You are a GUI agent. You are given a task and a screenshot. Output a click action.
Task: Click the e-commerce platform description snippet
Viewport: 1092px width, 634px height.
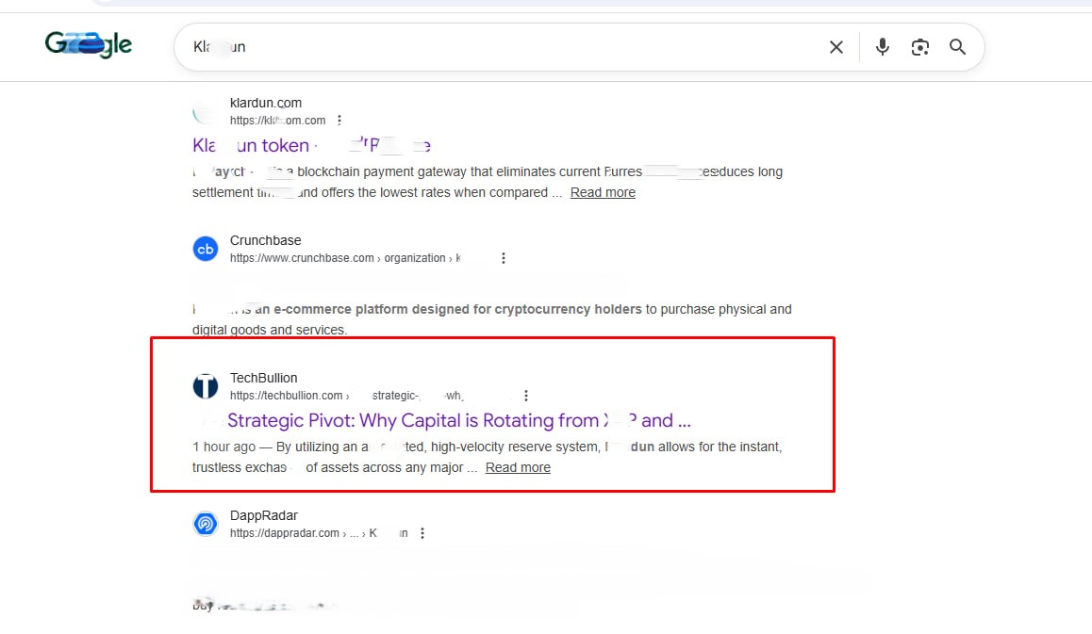pyautogui.click(x=491, y=319)
